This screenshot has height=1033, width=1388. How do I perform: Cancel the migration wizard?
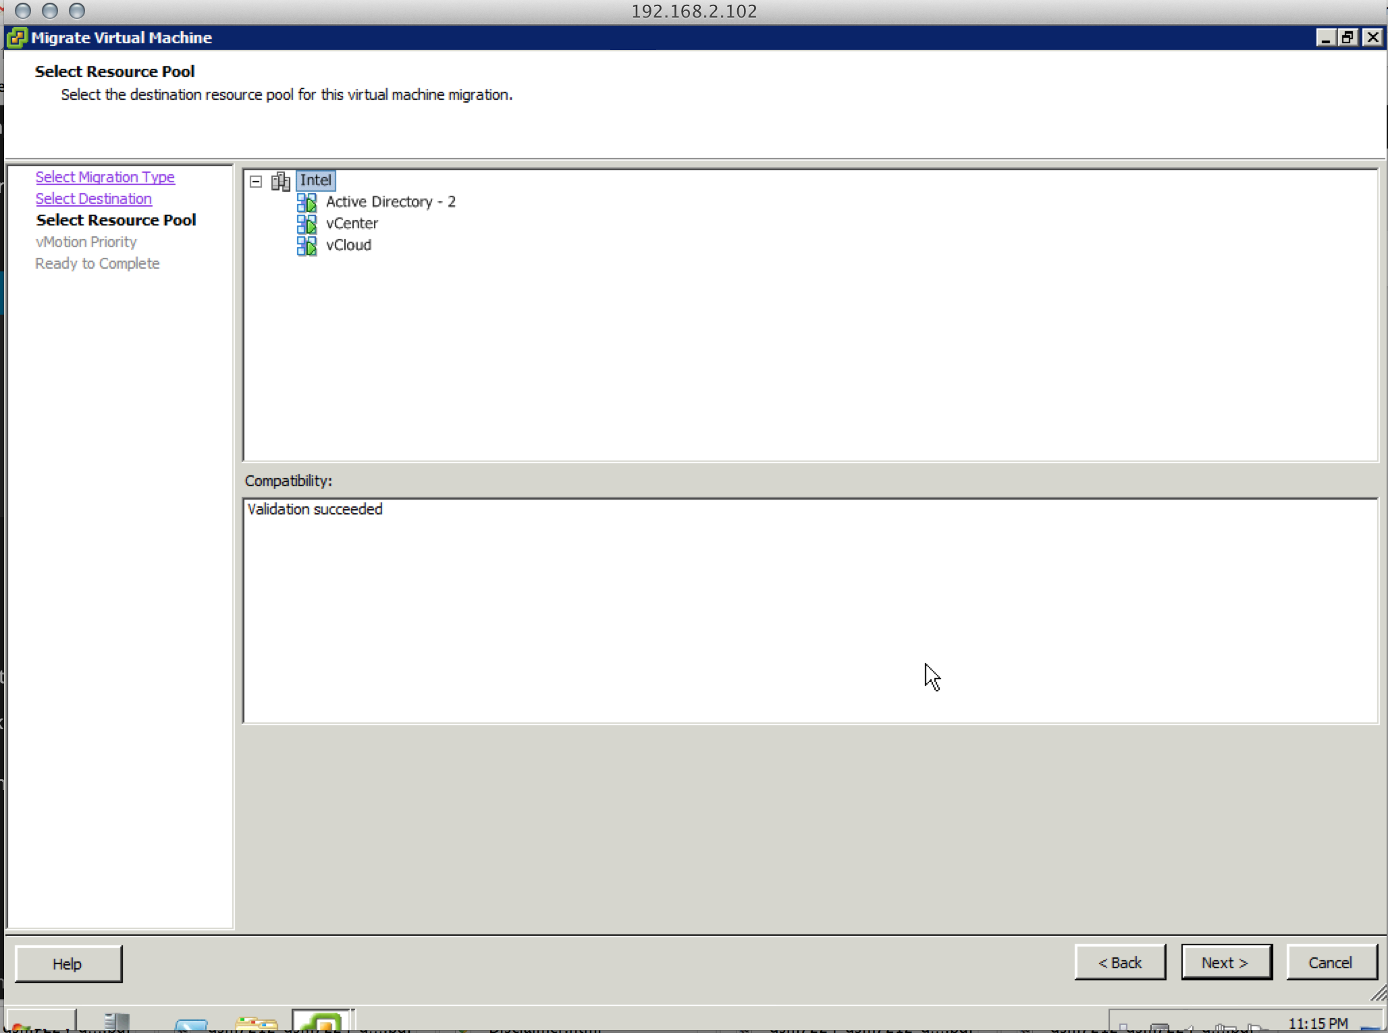pos(1331,963)
